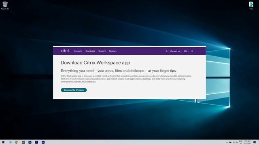
Task: Open the dark gray taskbar app
Action: coord(23,142)
